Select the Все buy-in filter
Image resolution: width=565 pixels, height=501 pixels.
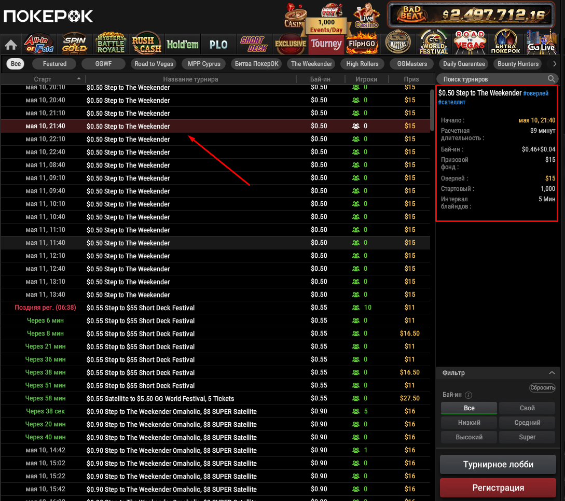469,408
